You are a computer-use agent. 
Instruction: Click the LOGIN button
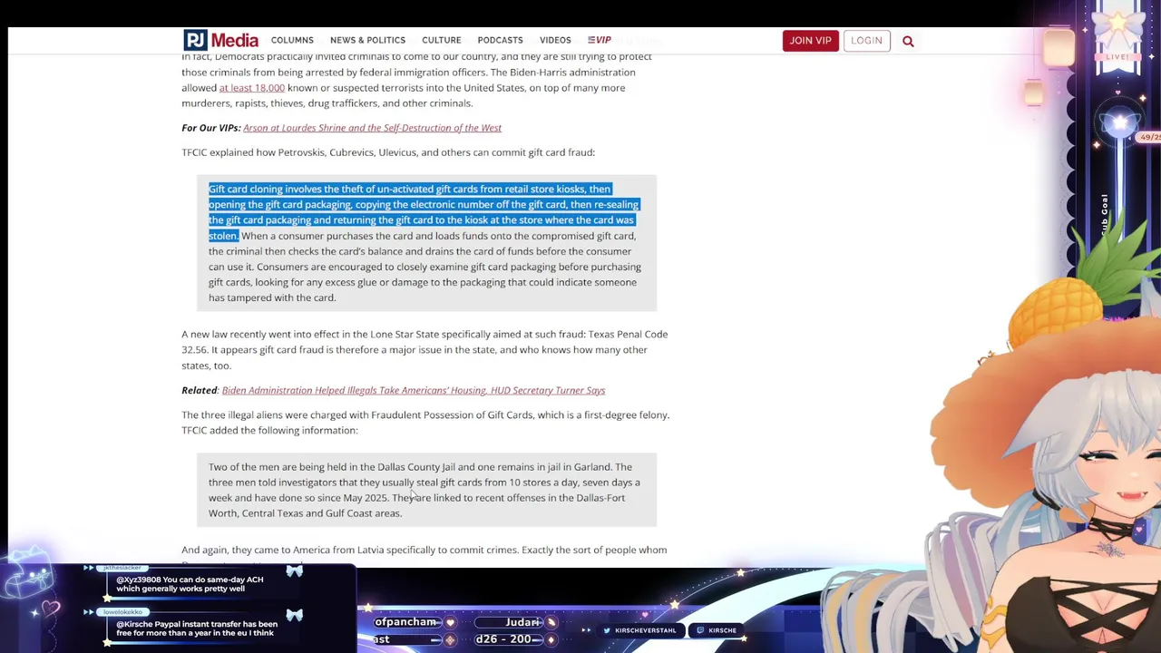[x=866, y=40]
